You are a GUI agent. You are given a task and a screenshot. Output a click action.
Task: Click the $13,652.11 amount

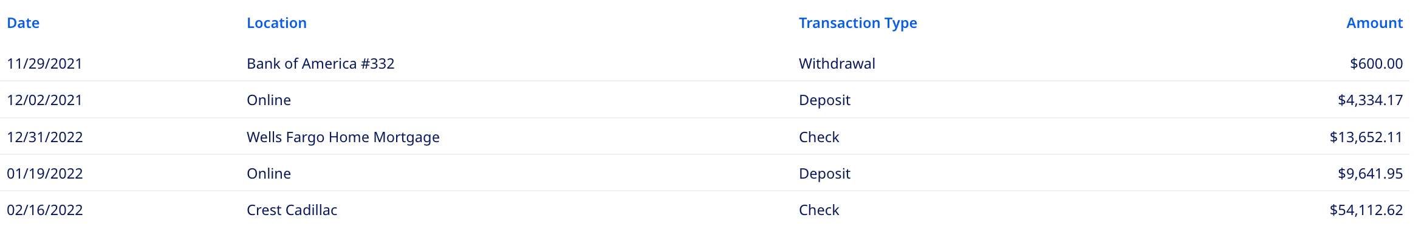point(1366,137)
